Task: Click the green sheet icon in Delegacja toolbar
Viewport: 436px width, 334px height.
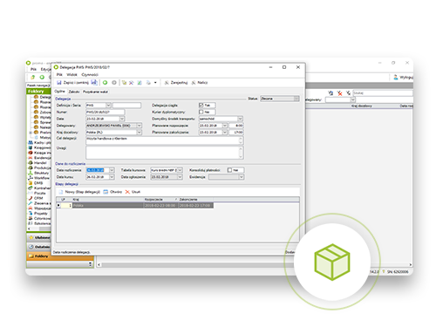Action: [x=140, y=83]
